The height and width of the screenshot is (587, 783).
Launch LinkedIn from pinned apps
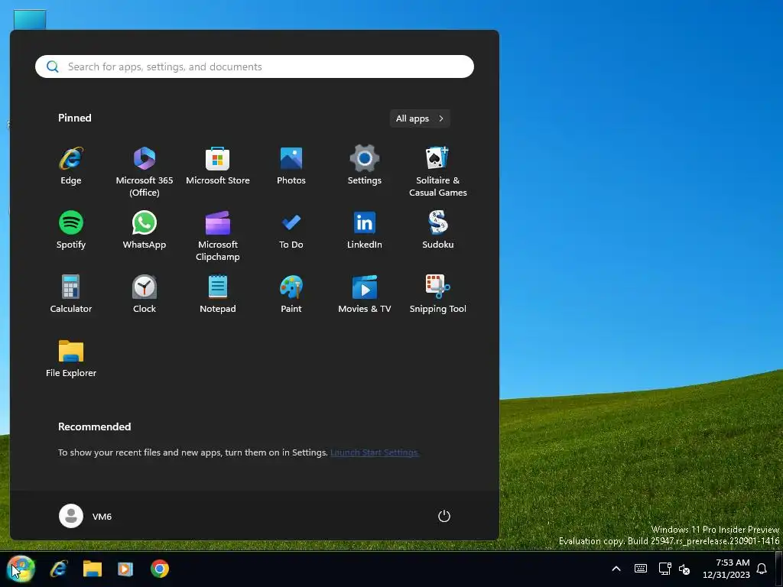pyautogui.click(x=365, y=229)
